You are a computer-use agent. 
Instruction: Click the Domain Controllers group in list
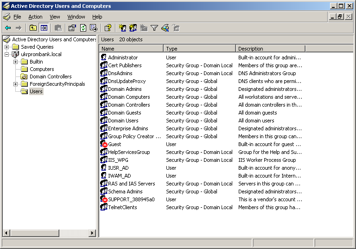(x=129, y=105)
